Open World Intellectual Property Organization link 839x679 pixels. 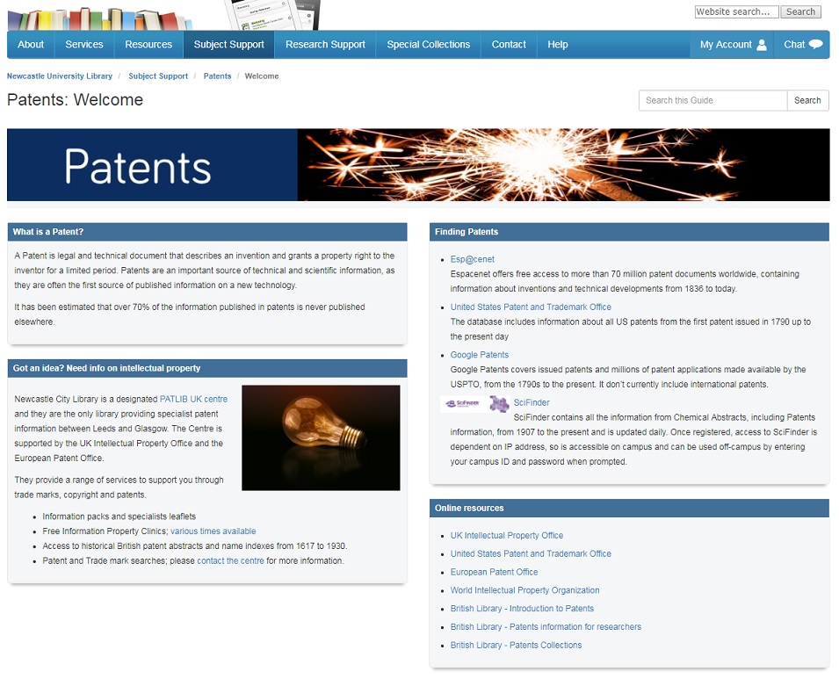tap(524, 590)
